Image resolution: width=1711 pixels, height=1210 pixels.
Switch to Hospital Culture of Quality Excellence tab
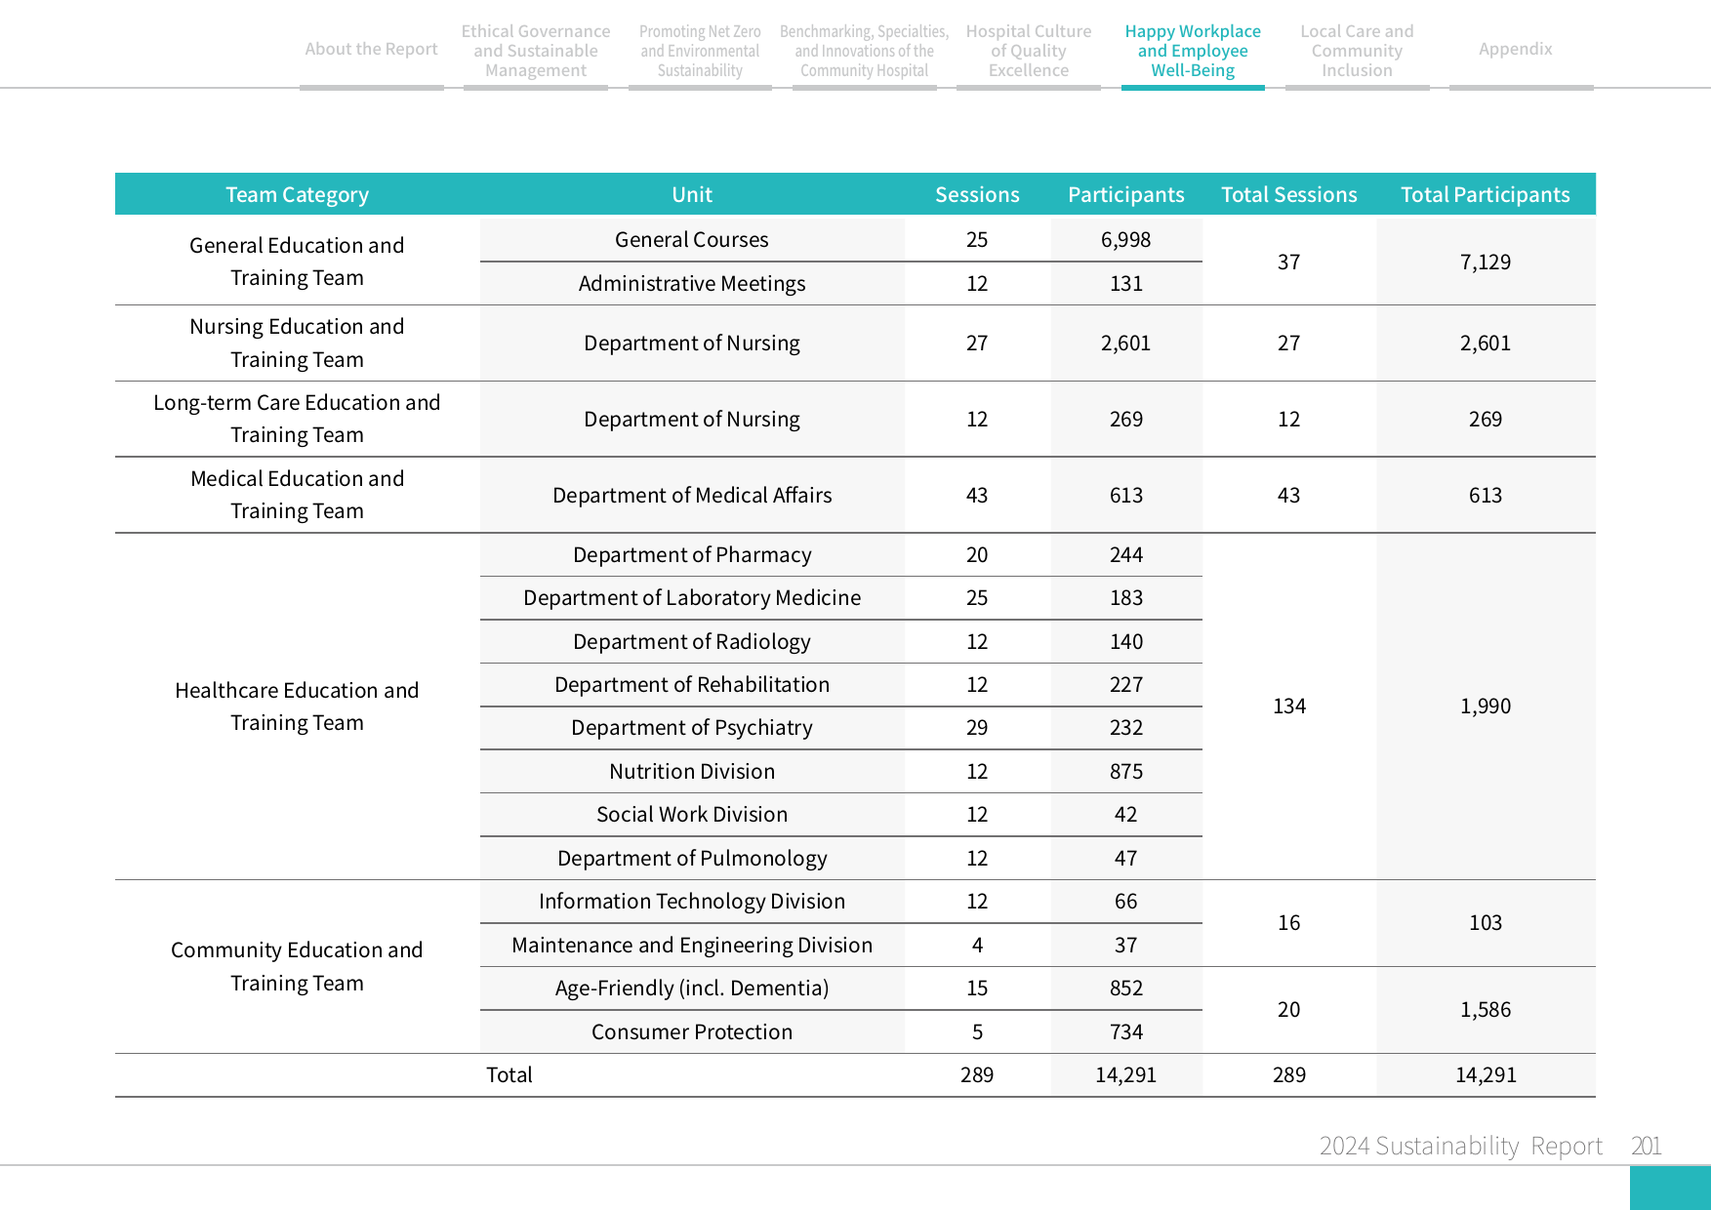[x=1029, y=51]
